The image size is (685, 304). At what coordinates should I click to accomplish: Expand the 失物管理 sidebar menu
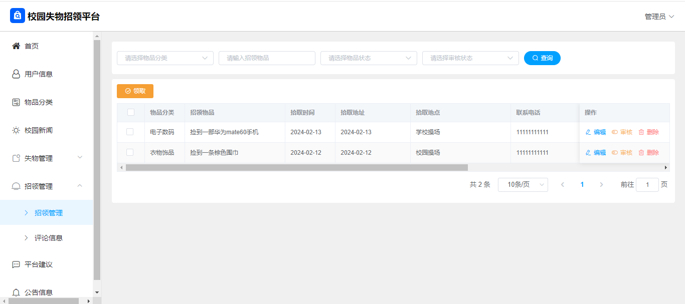coord(47,158)
